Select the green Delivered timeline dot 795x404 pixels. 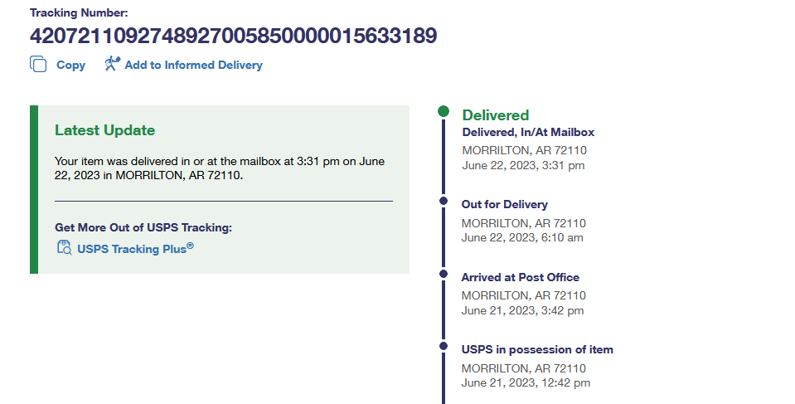[444, 112]
